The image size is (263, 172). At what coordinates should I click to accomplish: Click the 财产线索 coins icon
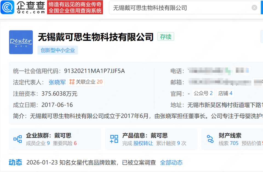(x=210, y=139)
